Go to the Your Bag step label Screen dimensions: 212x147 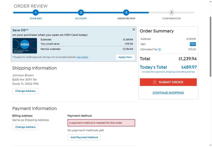pyautogui.click(x=35, y=19)
